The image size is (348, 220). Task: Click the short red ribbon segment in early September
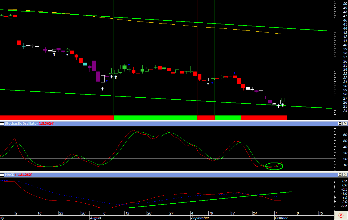(x=206, y=118)
